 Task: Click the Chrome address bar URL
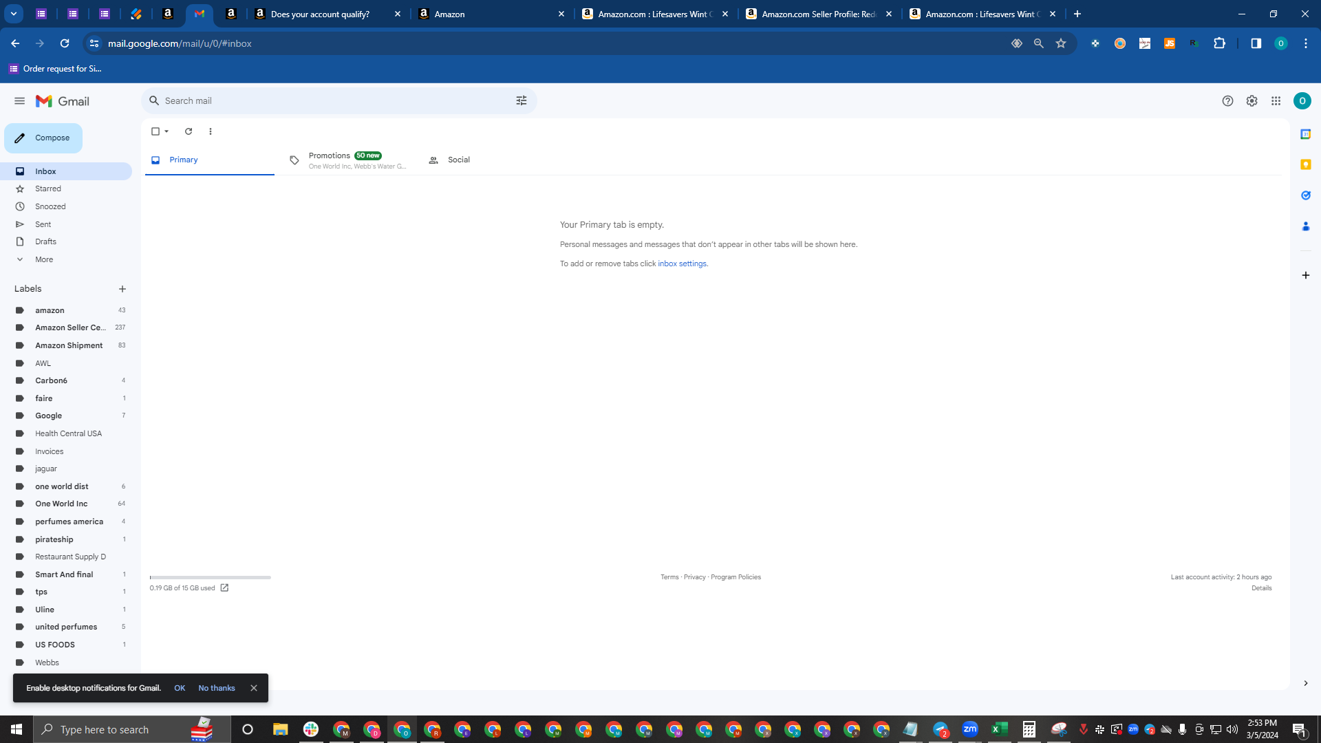pyautogui.click(x=180, y=43)
